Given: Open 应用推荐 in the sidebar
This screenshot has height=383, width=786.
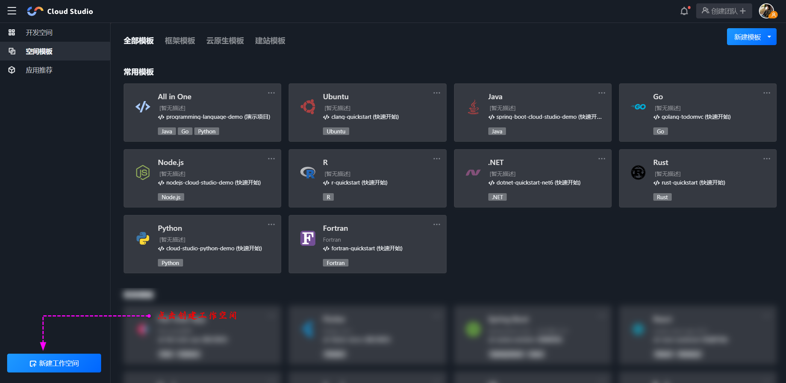Looking at the screenshot, I should (55, 70).
